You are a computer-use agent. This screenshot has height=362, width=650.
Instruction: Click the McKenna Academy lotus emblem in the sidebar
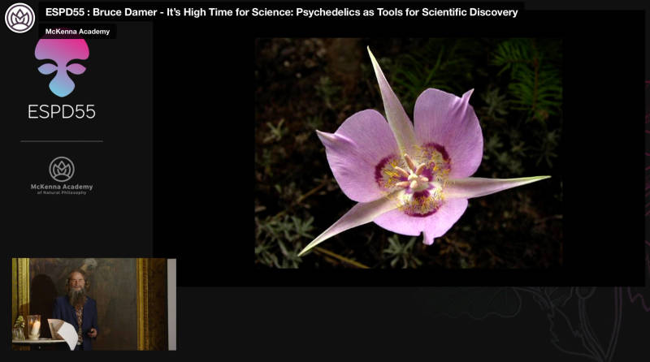point(62,169)
